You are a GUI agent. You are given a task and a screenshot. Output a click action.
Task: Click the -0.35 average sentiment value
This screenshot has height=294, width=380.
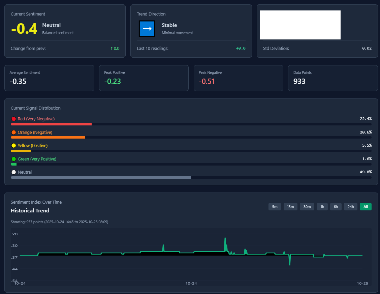coord(18,81)
